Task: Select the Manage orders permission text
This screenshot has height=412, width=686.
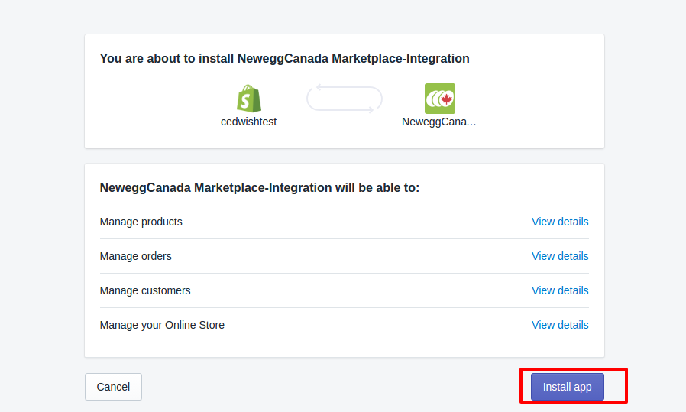Action: 135,256
